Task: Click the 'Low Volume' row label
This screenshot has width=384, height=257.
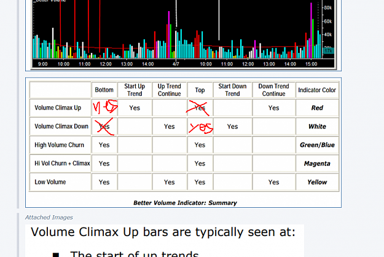Action: click(50, 182)
